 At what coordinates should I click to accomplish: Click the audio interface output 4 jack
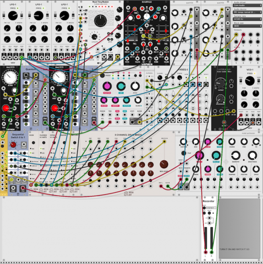(258, 35)
